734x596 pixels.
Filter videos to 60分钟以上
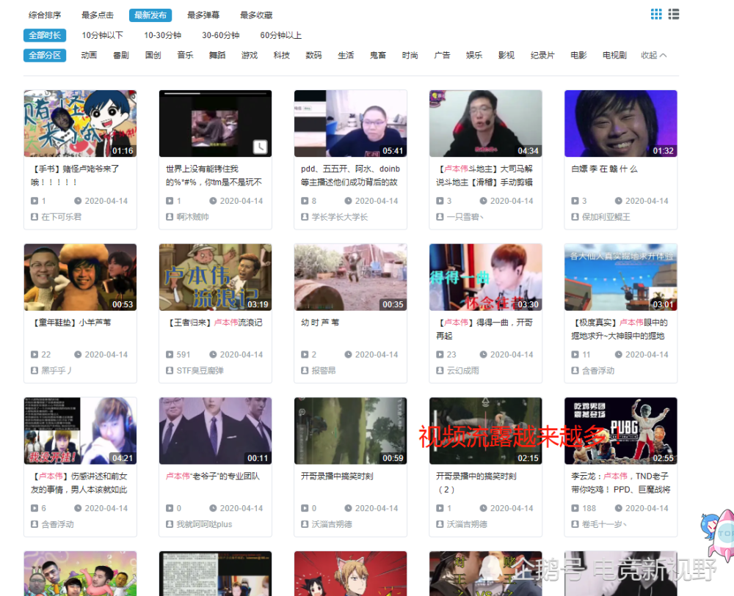click(x=281, y=35)
